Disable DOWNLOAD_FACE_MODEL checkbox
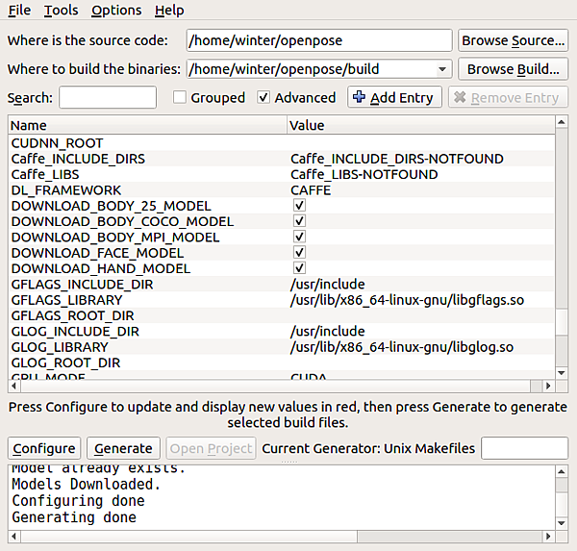This screenshot has width=577, height=551. (x=299, y=253)
